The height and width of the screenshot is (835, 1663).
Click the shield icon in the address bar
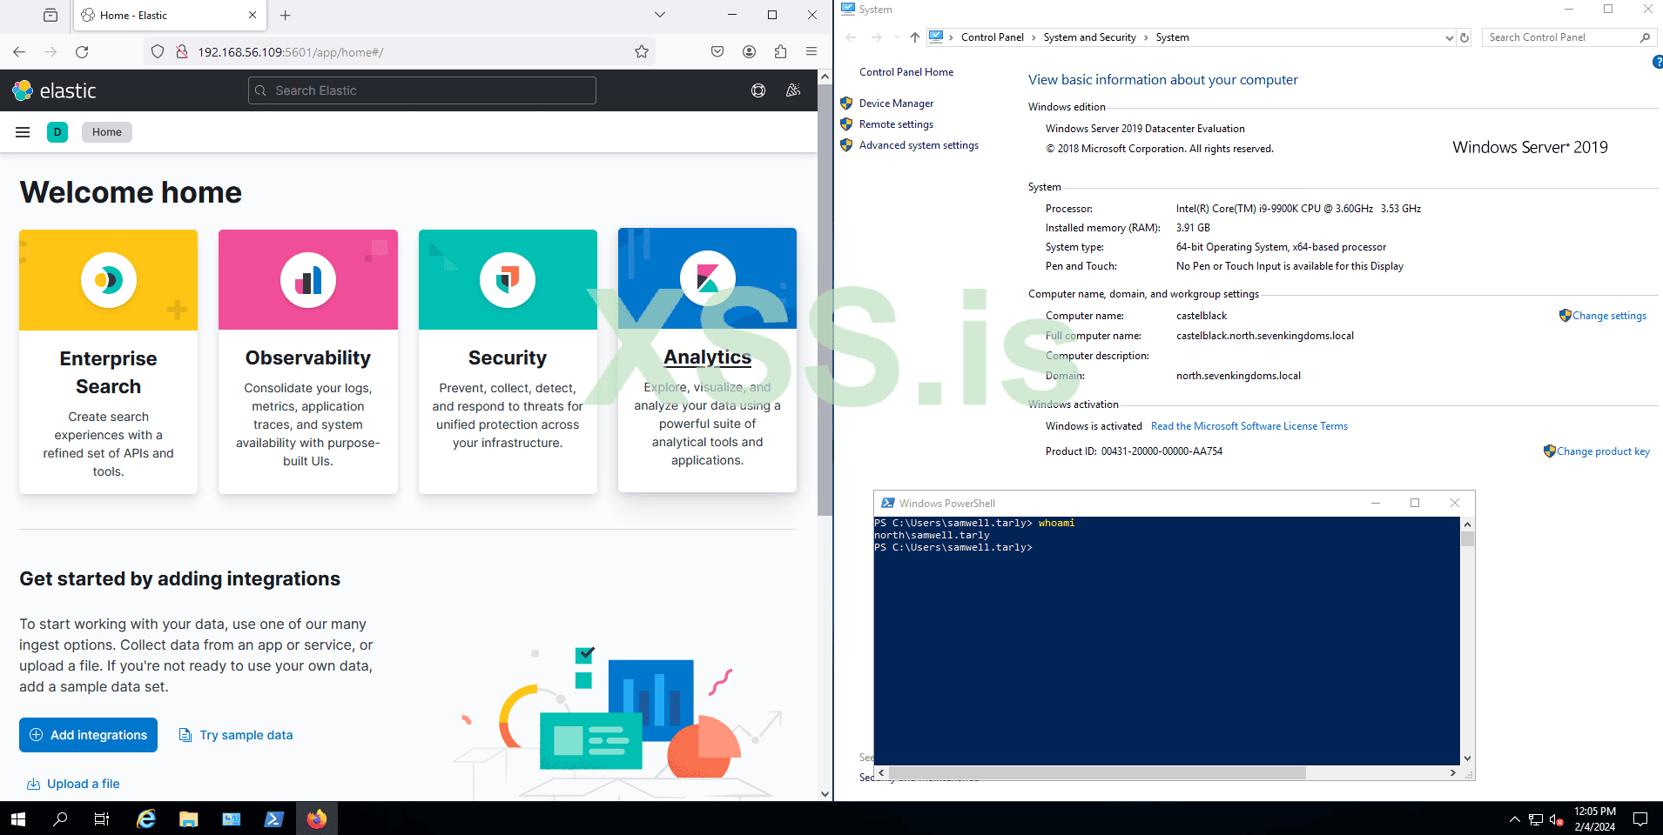pos(158,52)
